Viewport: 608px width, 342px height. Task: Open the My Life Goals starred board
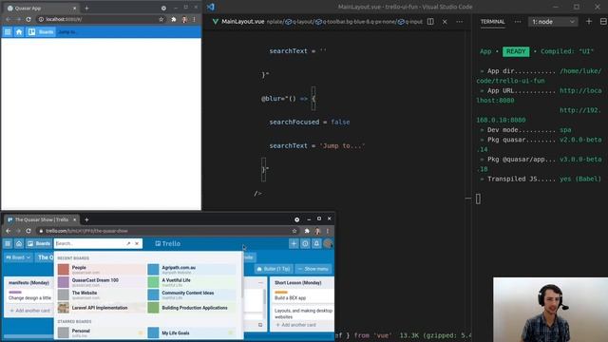click(x=192, y=332)
